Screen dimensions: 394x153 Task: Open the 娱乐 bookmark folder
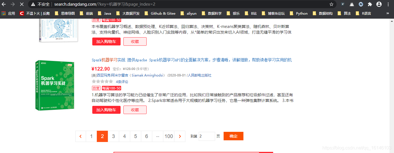[x=233, y=13]
